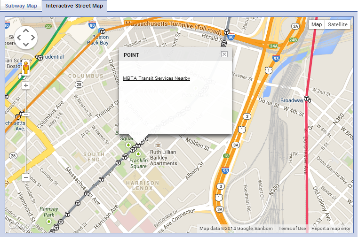This screenshot has height=238, width=358.
Task: Click the Franklin Square park tree icon
Action: [x=138, y=154]
